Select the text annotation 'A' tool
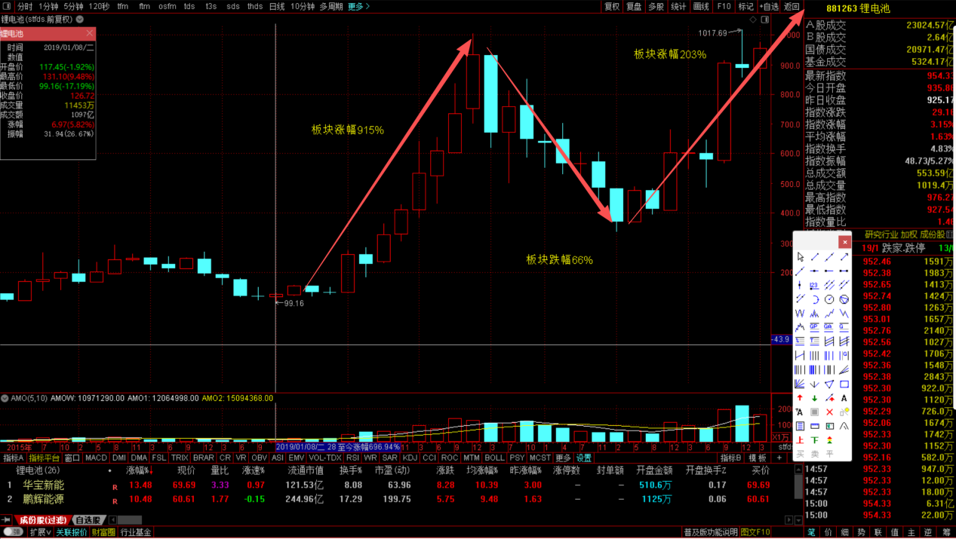The image size is (956, 539). pos(844,398)
